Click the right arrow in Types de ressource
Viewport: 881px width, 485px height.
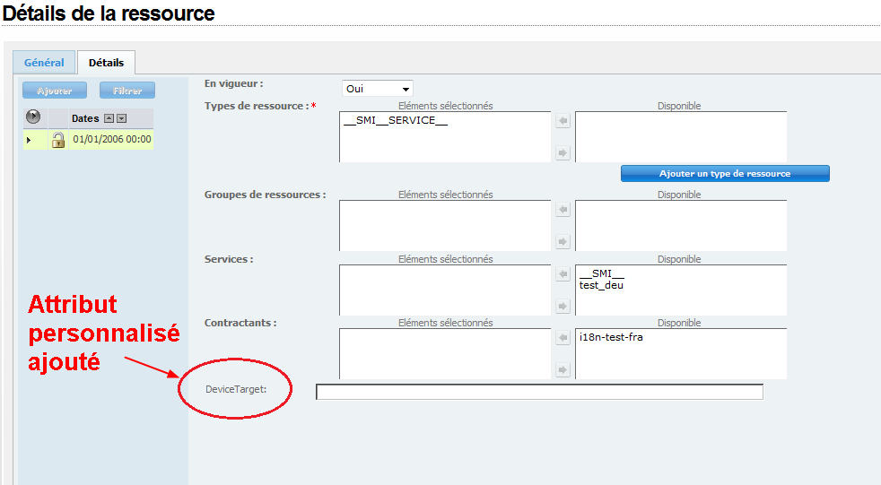pyautogui.click(x=563, y=153)
